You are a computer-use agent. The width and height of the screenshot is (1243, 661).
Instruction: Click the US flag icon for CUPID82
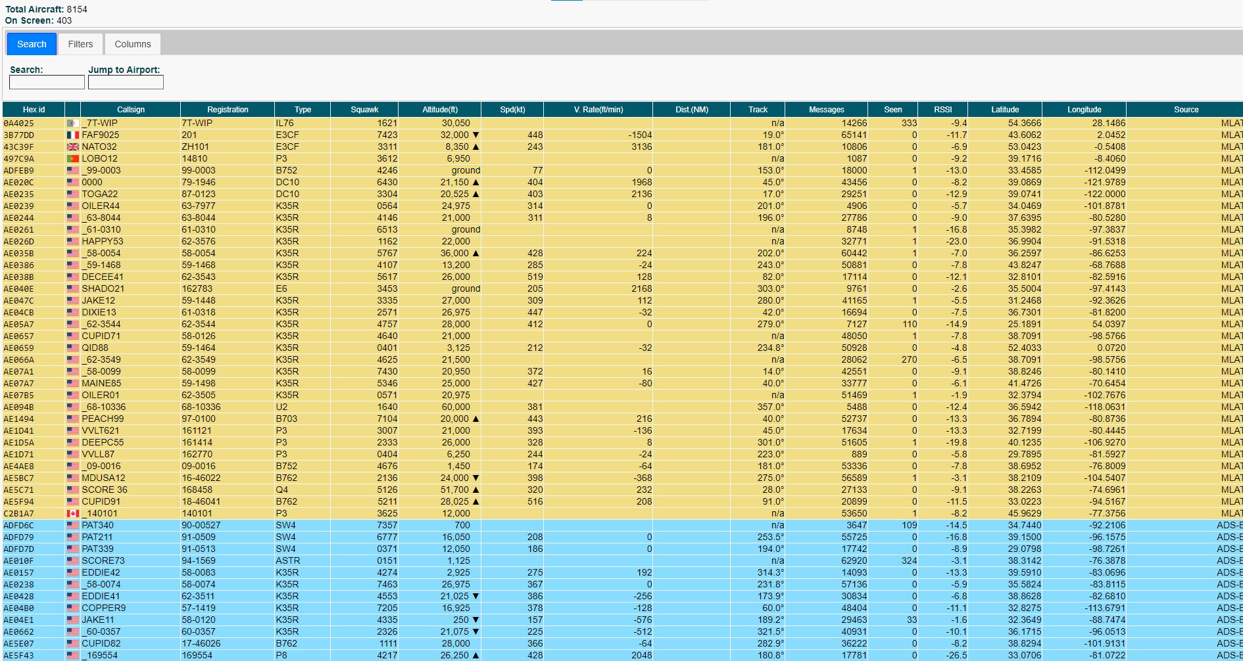coord(72,644)
